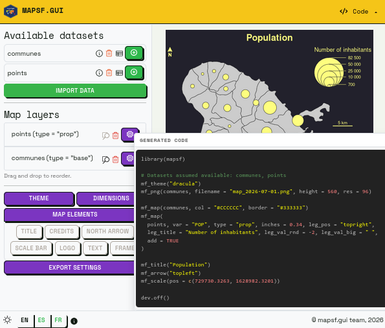Click the communes (type = "base") layer name
The width and height of the screenshot is (385, 328).
click(x=52, y=158)
